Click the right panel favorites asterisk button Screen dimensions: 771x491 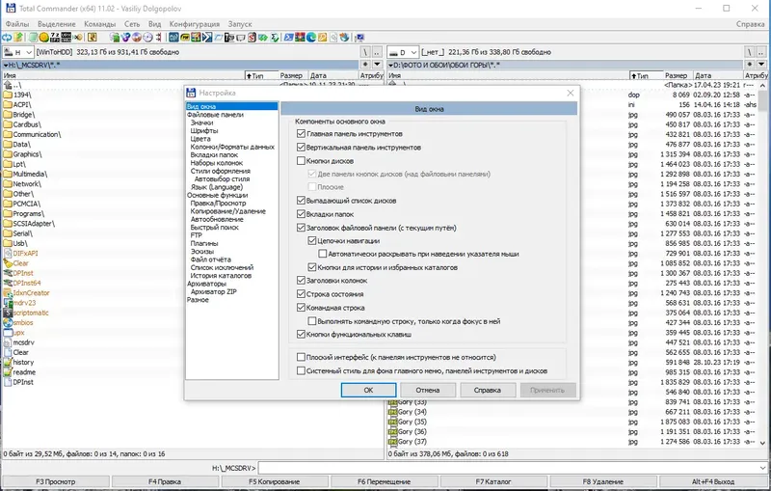pos(749,65)
